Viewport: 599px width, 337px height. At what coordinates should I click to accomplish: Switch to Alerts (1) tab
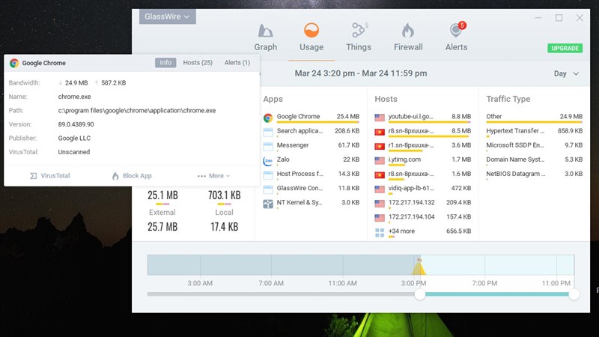coord(237,63)
